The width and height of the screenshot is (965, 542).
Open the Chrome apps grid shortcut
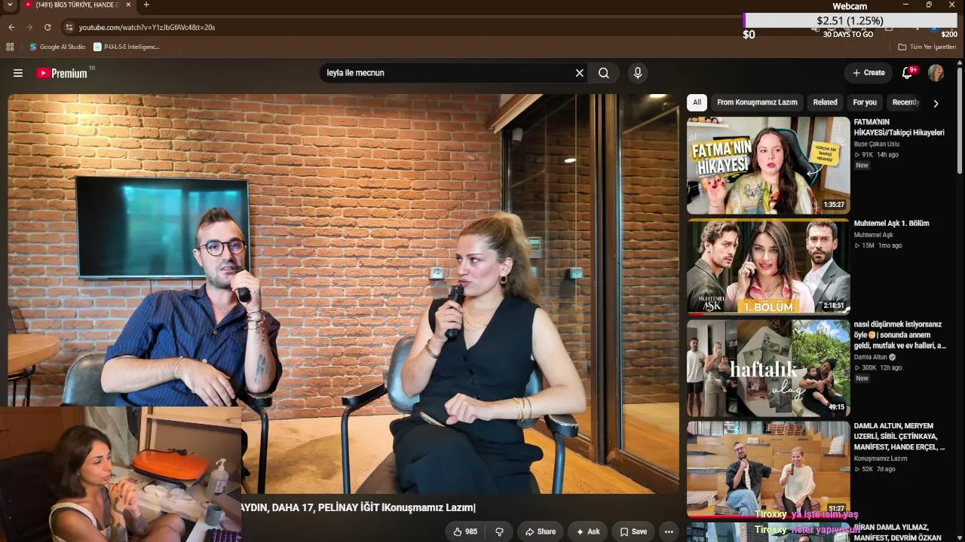click(10, 47)
